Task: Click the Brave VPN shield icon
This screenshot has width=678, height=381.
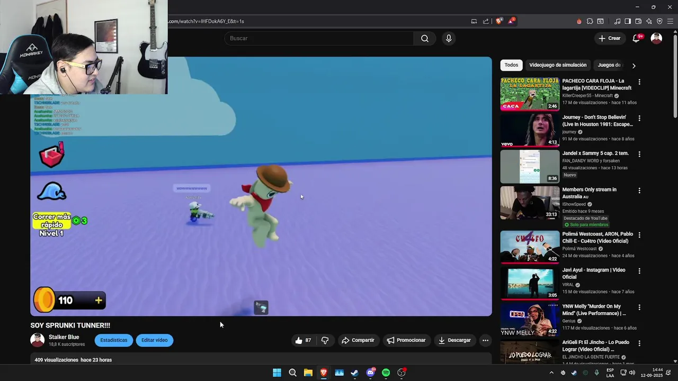Action: 659,21
